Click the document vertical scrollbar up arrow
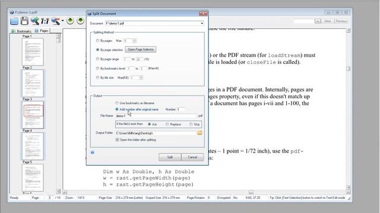This screenshot has height=213, width=380. pyautogui.click(x=349, y=30)
